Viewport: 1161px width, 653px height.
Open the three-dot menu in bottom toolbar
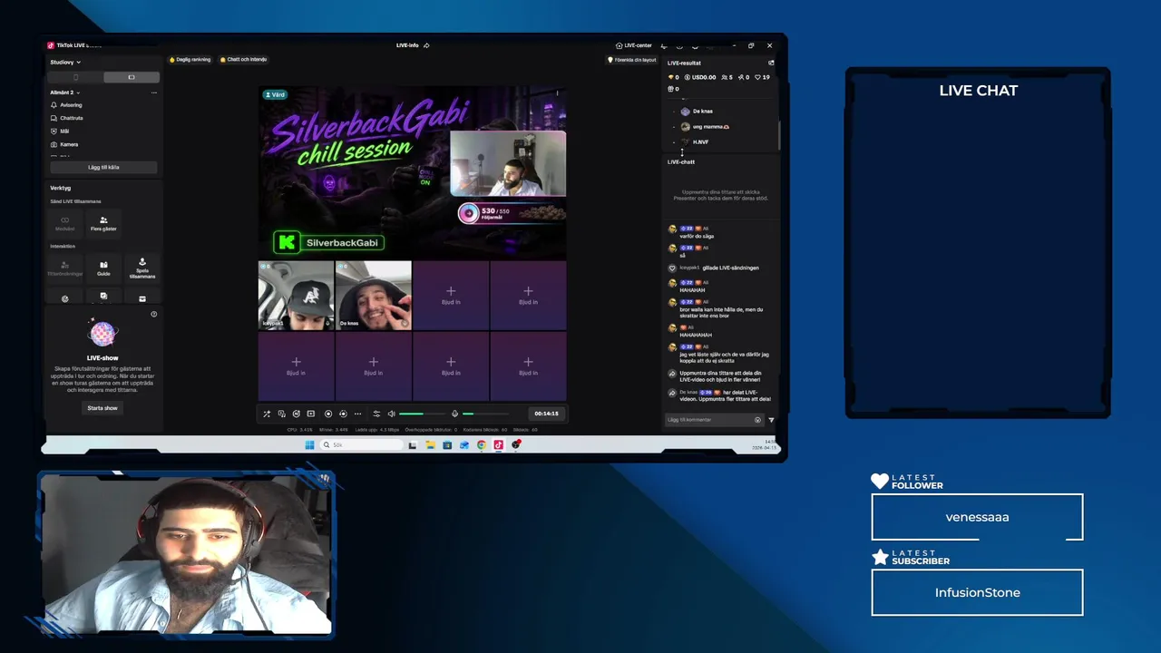tap(357, 414)
